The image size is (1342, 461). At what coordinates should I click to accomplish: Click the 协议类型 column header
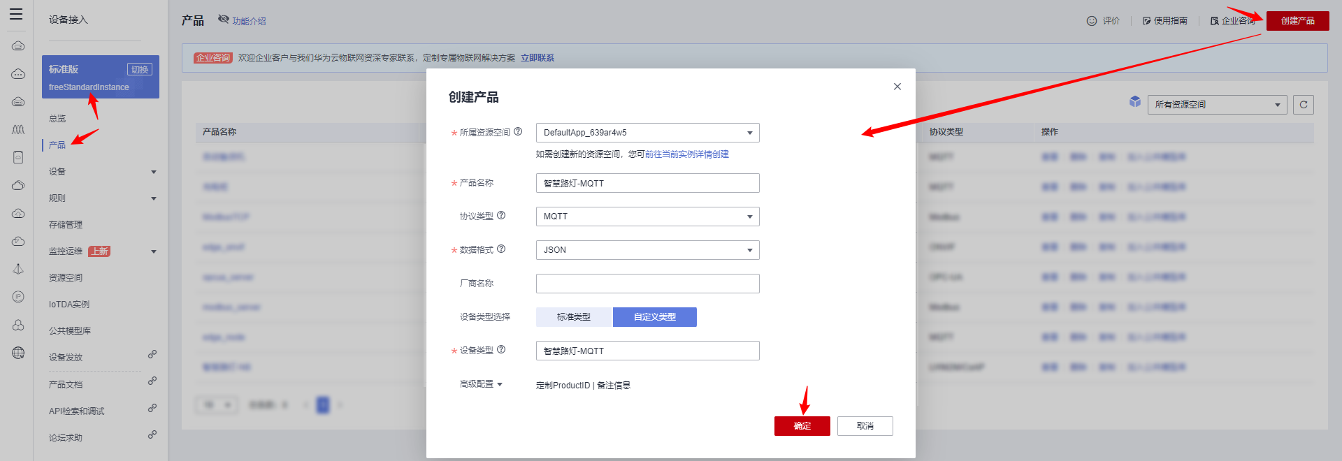[946, 132]
